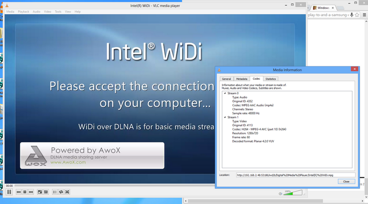Open the View menu
The height and width of the screenshot is (204, 368).
(68, 11)
